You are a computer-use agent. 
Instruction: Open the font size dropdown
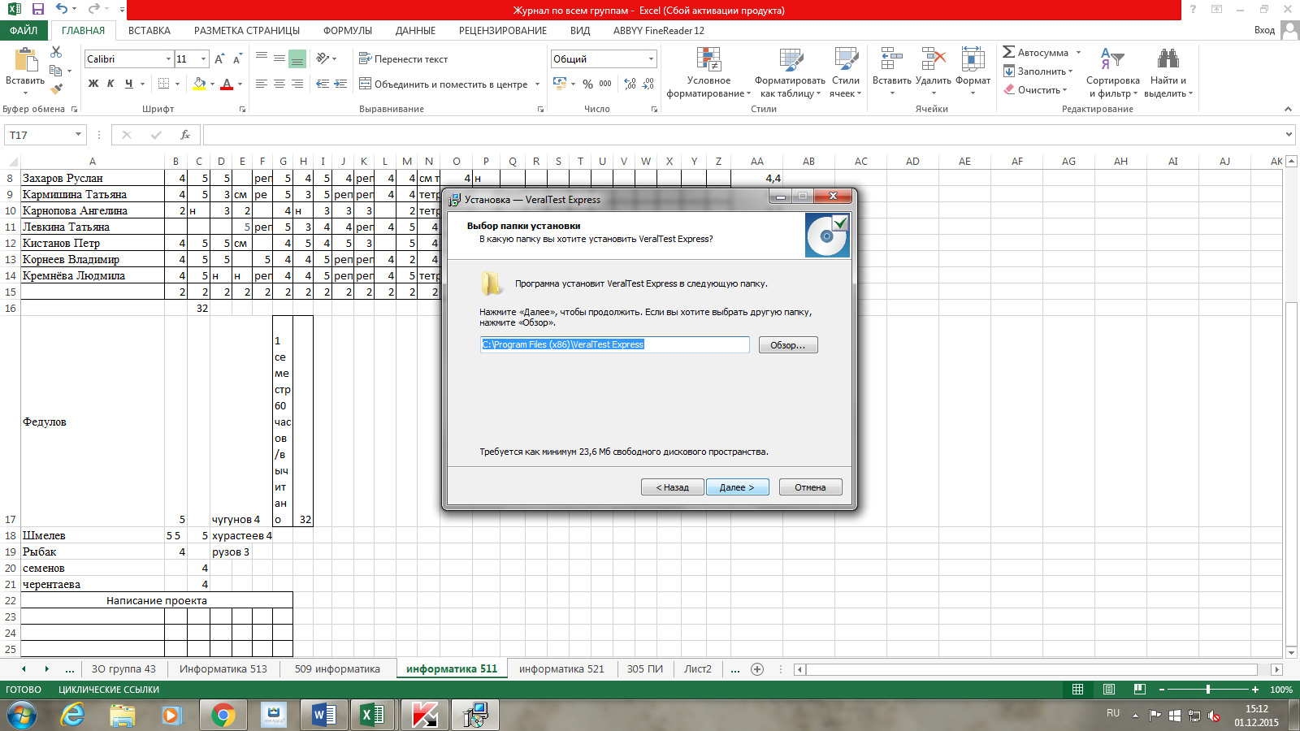[203, 59]
